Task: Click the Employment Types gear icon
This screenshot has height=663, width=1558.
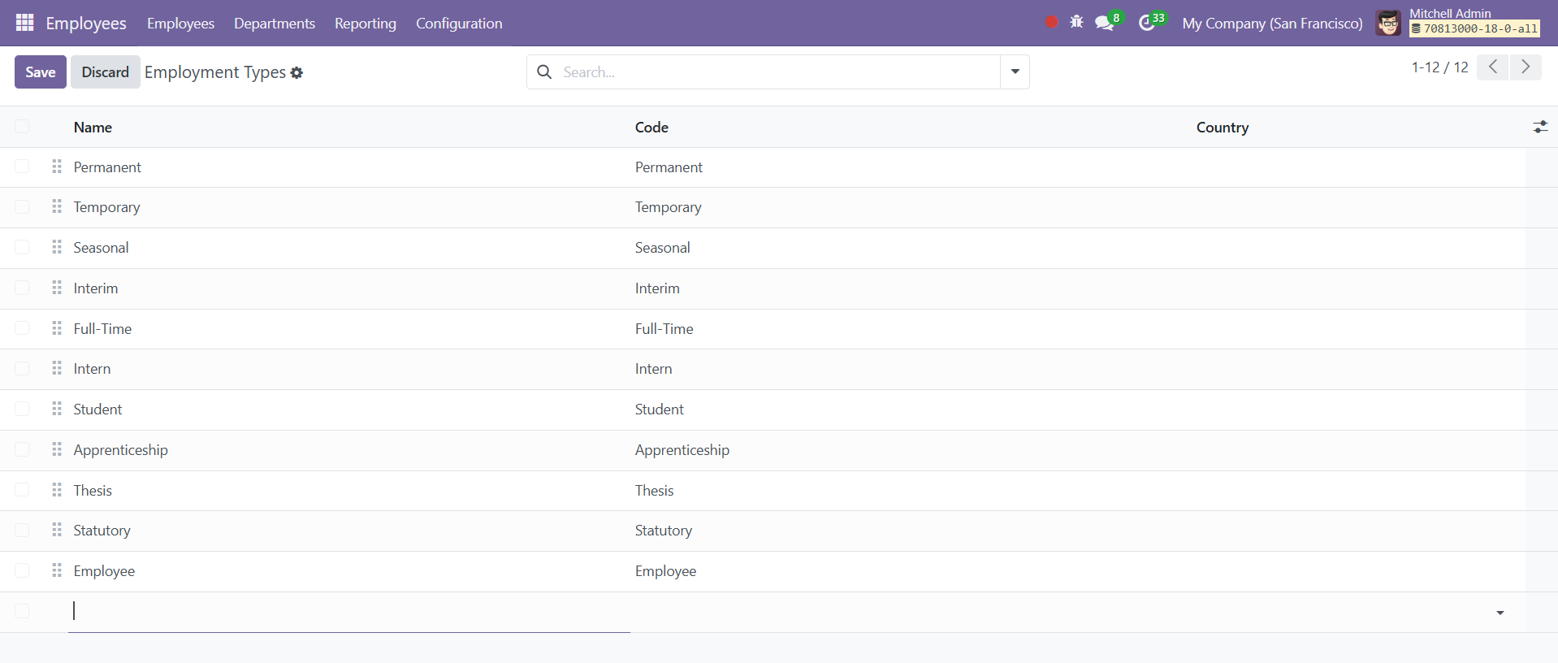Action: [296, 72]
